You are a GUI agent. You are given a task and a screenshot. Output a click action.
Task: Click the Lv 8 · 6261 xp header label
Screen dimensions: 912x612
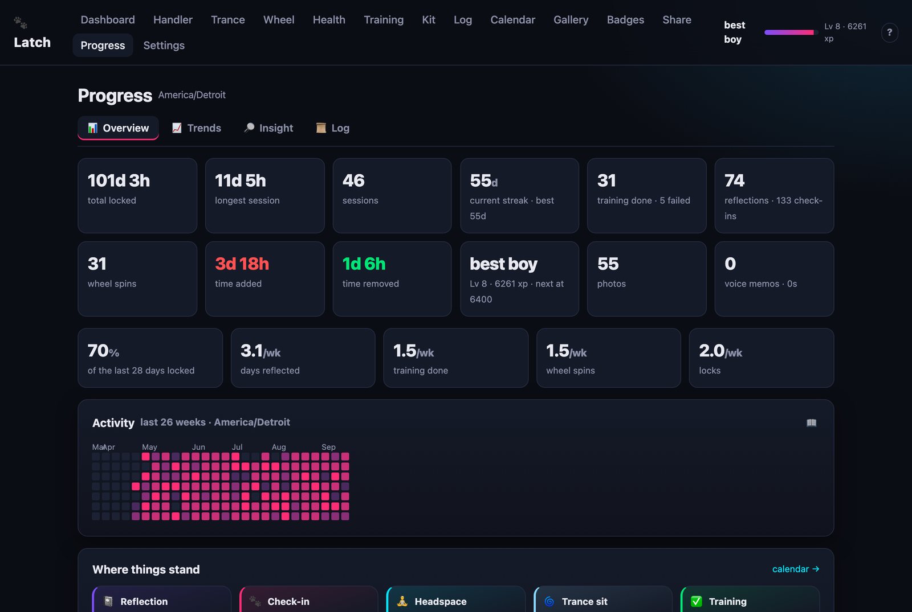pos(845,32)
